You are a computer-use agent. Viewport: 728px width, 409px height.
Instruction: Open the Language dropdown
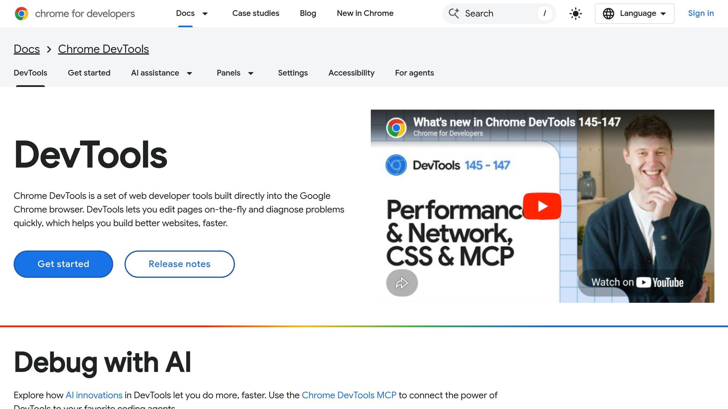pyautogui.click(x=635, y=13)
